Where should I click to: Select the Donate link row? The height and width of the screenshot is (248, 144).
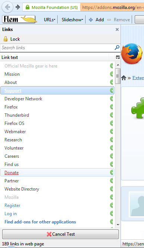pos(57,173)
